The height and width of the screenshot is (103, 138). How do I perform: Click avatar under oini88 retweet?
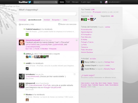click(x=27, y=68)
